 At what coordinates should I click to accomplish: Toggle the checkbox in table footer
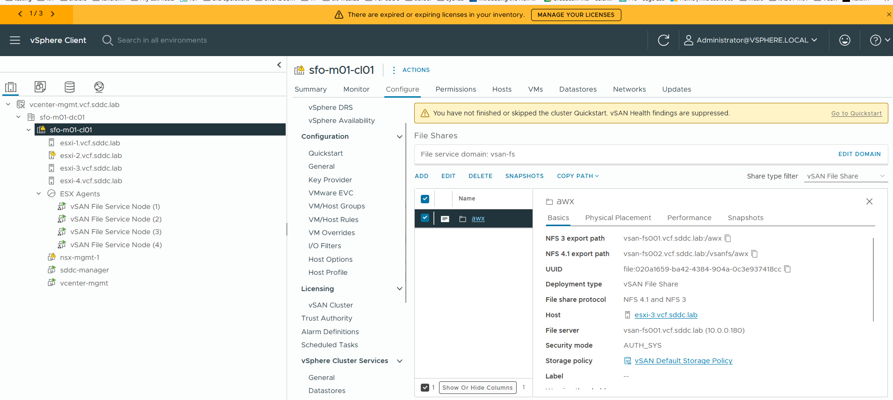(425, 387)
